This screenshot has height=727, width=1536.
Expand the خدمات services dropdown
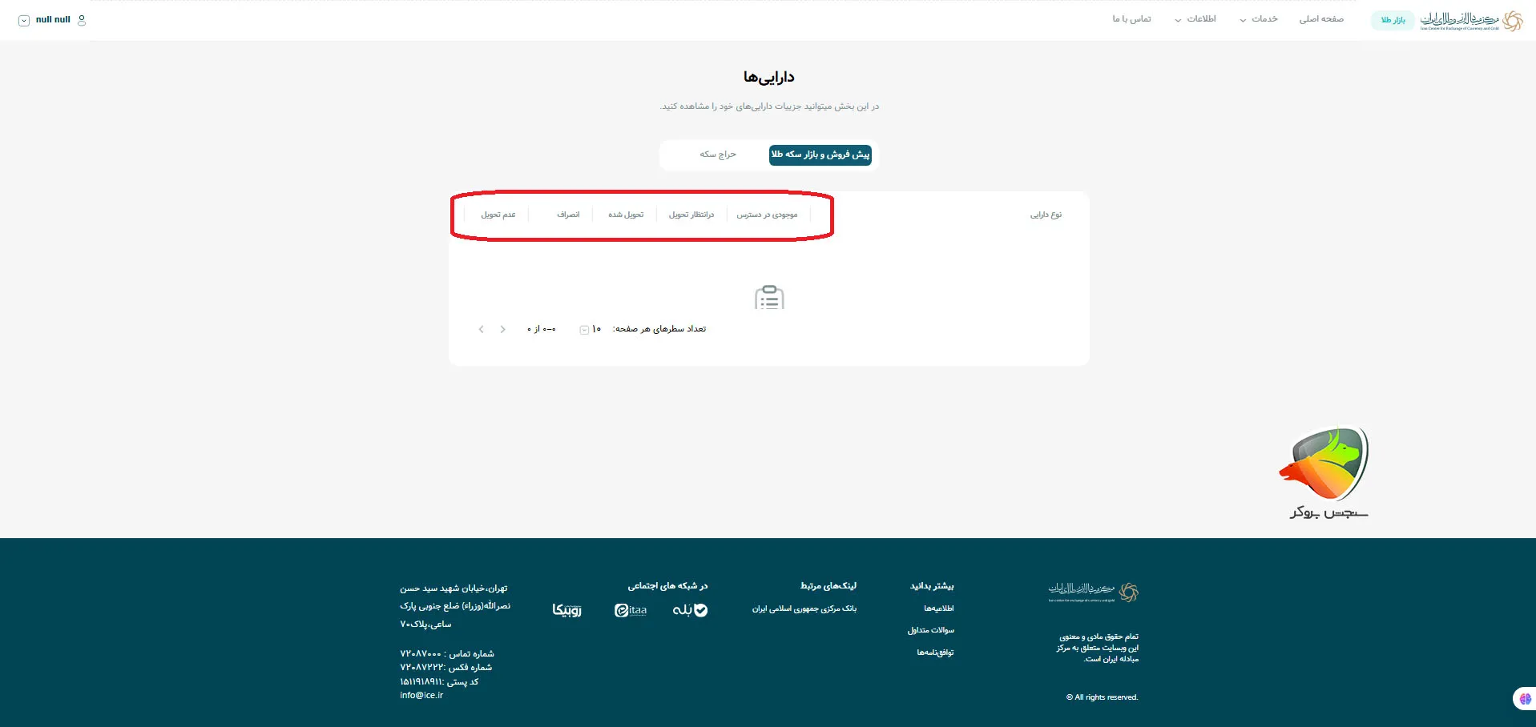[1258, 18]
